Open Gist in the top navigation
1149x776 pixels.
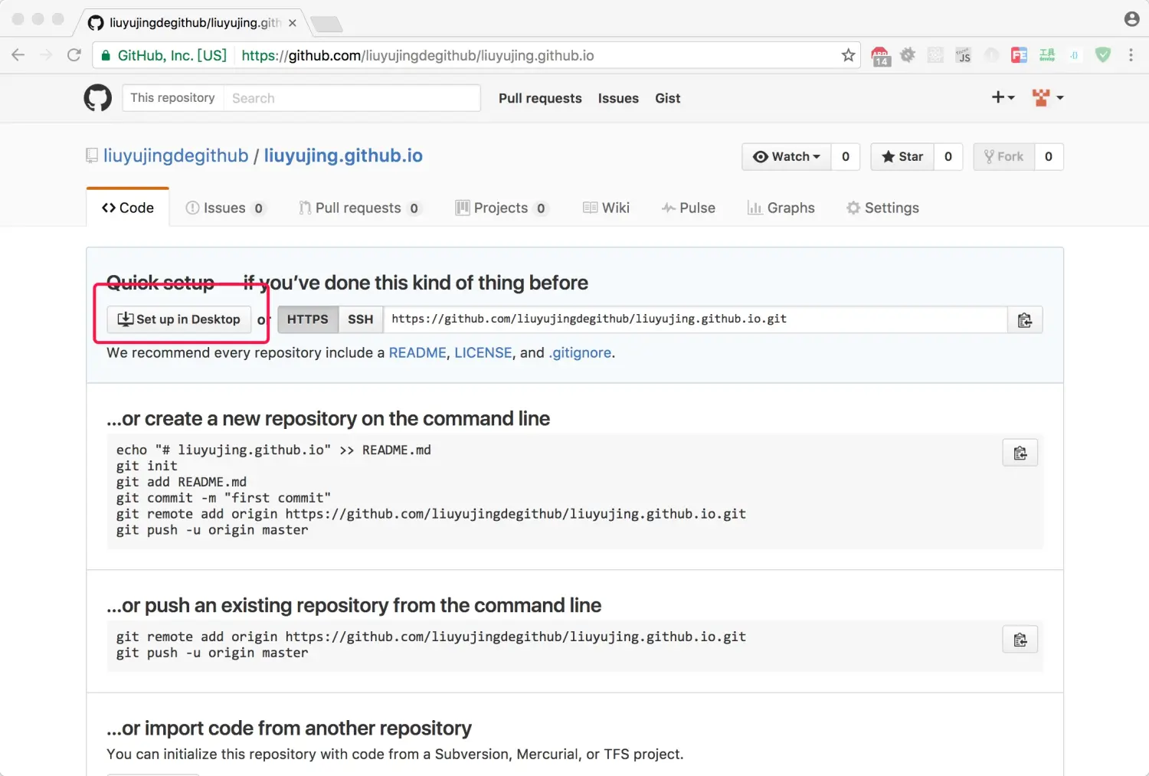click(x=668, y=98)
